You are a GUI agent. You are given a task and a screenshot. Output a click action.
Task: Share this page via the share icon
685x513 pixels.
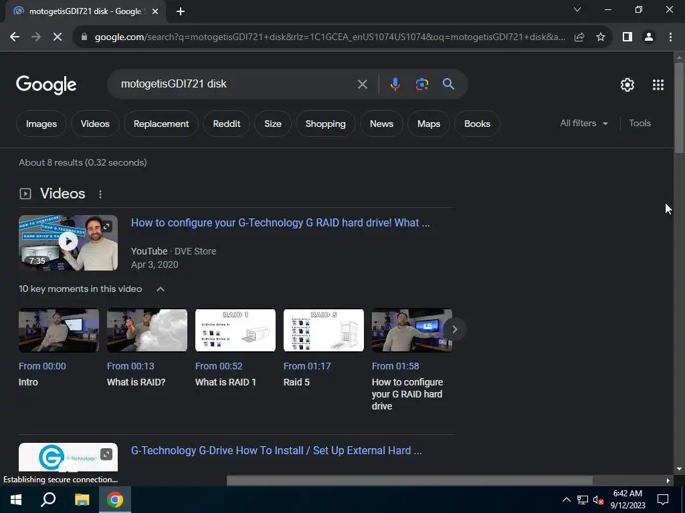coord(579,37)
